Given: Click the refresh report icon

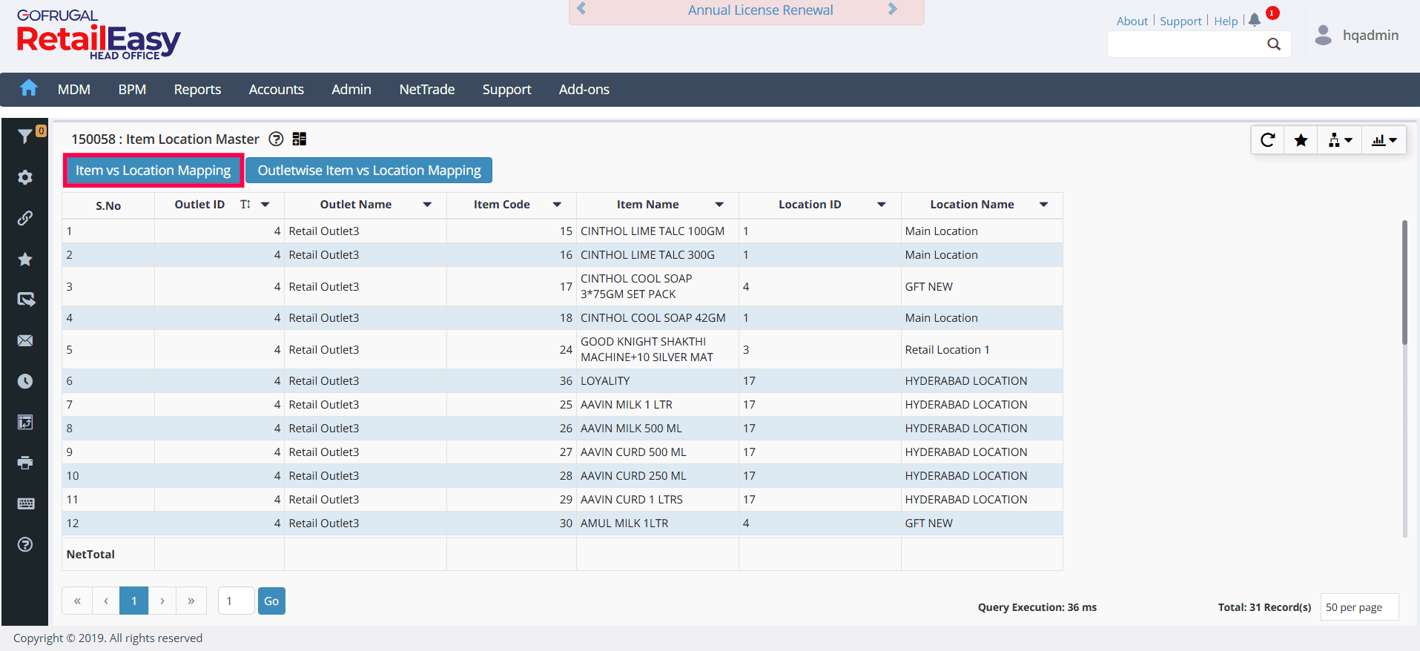Looking at the screenshot, I should pyautogui.click(x=1267, y=140).
